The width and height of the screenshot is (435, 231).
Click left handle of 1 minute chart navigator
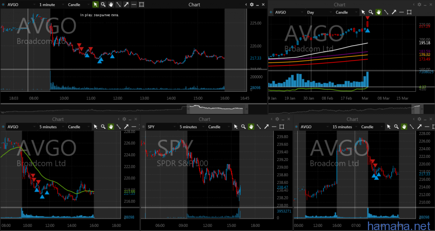click(188, 109)
